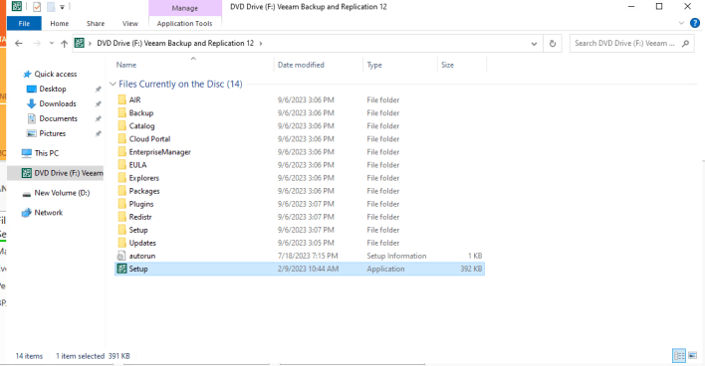Select New Volume (D:) in sidebar
This screenshot has width=705, height=366.
pos(62,193)
